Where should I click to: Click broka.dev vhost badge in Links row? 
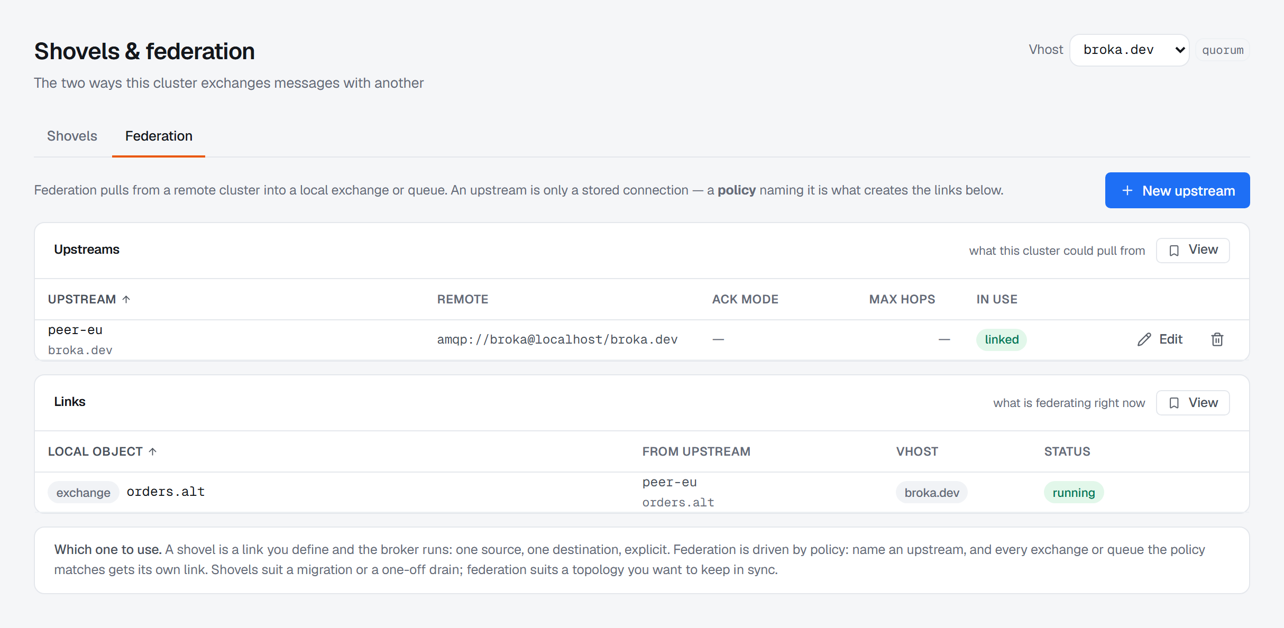click(x=932, y=493)
